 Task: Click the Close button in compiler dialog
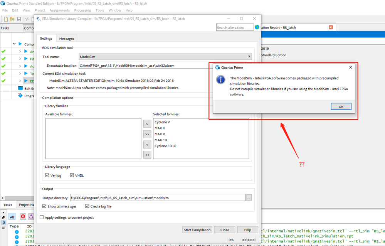pyautogui.click(x=225, y=230)
